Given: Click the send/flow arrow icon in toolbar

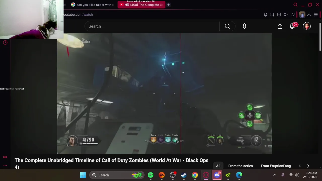Looking at the screenshot, I should pos(286,15).
